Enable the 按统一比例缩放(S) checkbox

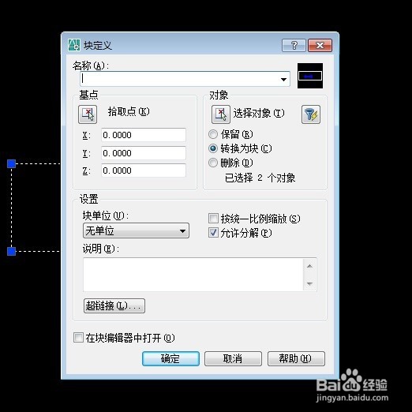[x=213, y=219]
